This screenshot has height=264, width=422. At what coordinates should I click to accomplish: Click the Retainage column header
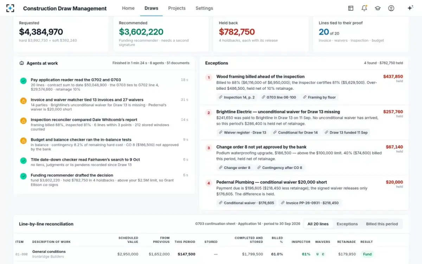click(346, 242)
